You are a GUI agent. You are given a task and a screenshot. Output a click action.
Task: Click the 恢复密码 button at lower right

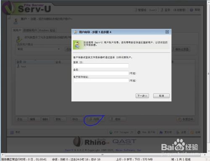coord(186,119)
